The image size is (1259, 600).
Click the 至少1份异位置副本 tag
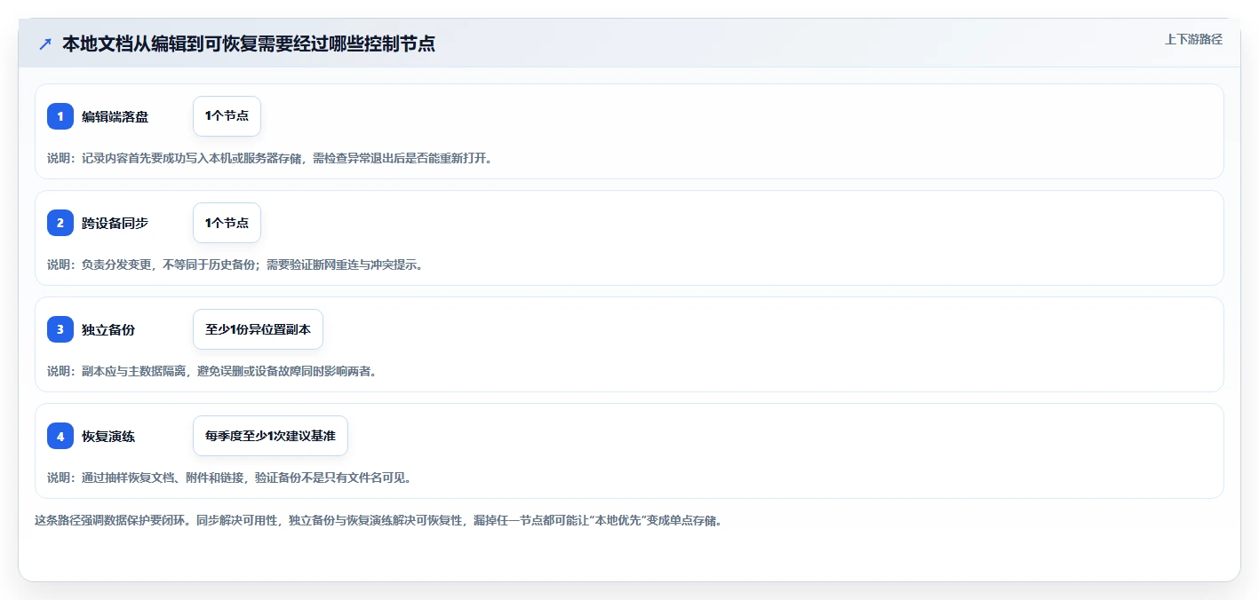pyautogui.click(x=258, y=329)
